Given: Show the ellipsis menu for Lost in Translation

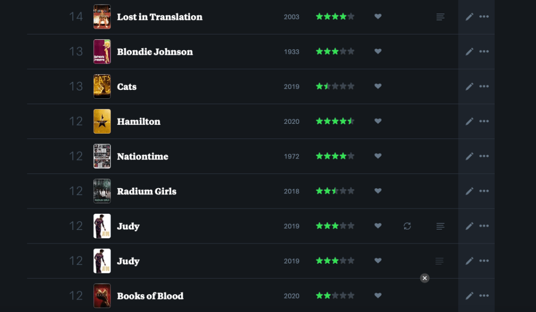Looking at the screenshot, I should 484,17.
